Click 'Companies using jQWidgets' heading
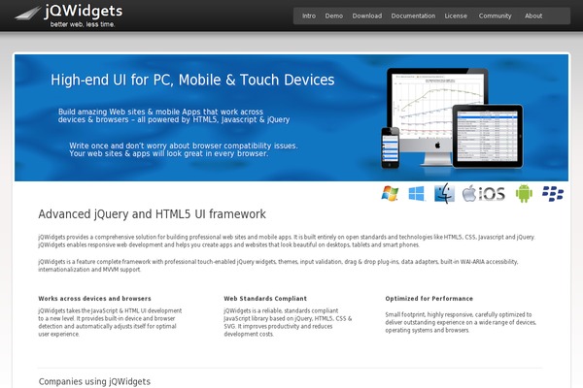 click(94, 381)
